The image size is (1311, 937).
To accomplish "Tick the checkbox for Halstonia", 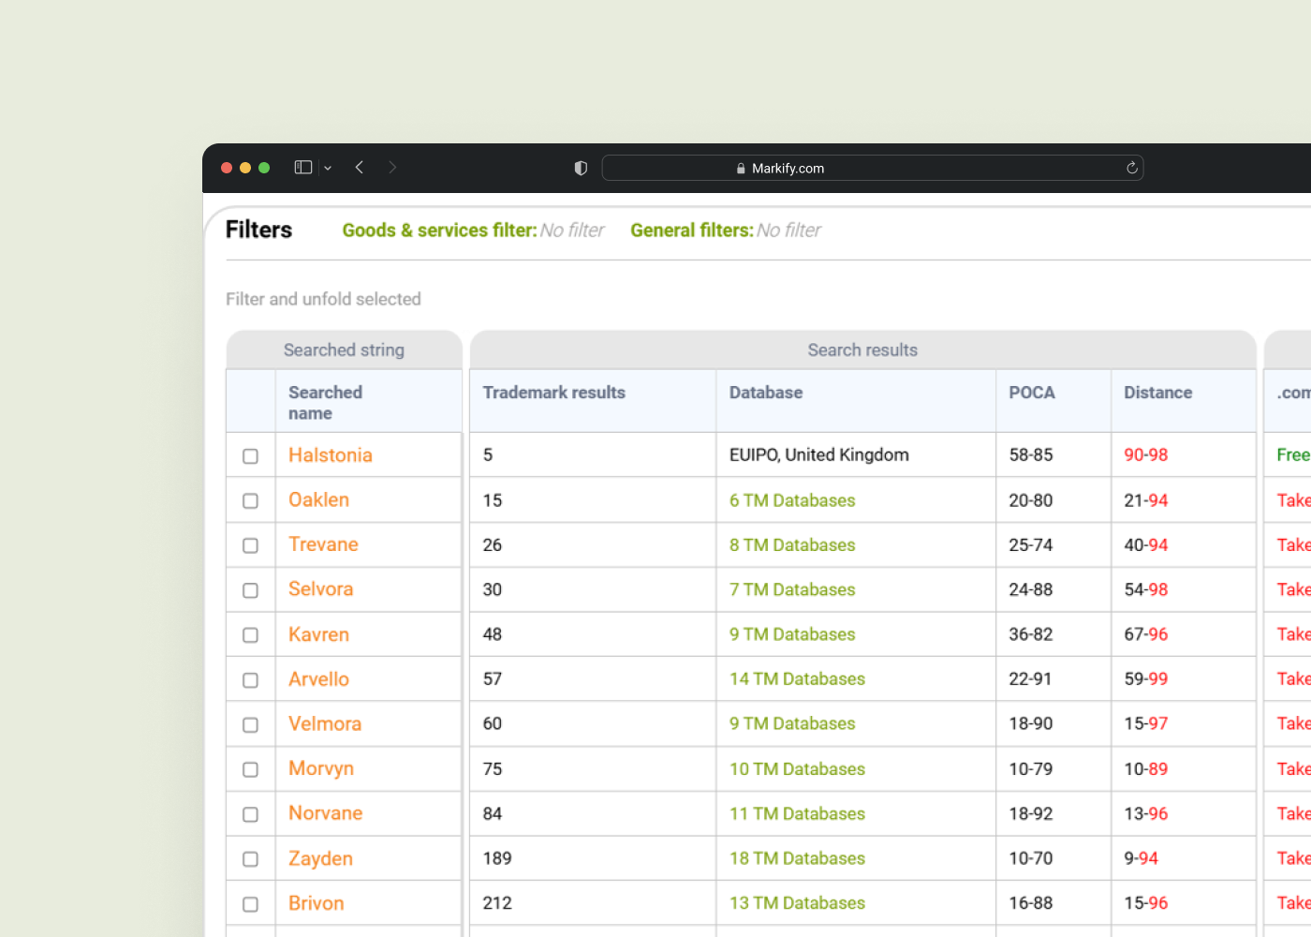I will [250, 456].
